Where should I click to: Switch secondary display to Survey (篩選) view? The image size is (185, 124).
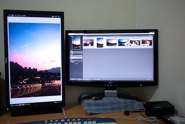(19, 15)
